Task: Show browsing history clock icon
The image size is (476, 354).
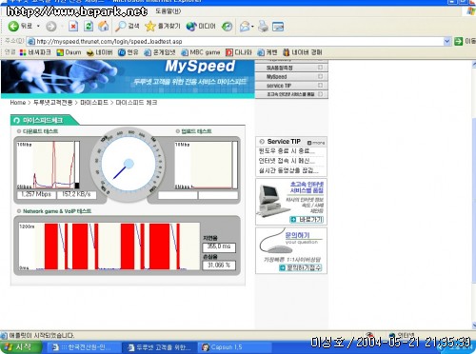Action: pyautogui.click(x=227, y=27)
